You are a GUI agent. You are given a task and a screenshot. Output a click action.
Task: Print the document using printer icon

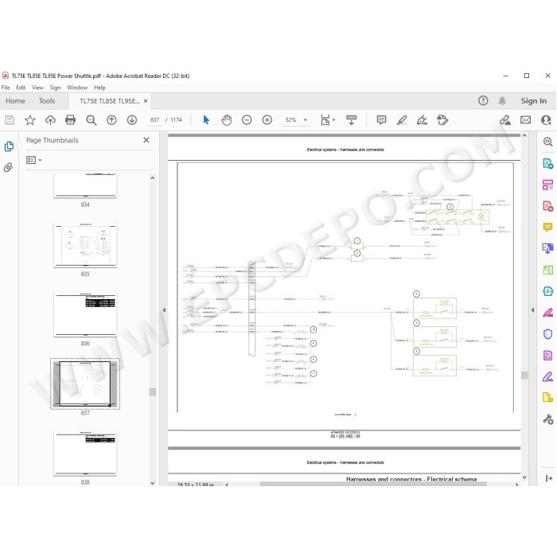point(70,120)
